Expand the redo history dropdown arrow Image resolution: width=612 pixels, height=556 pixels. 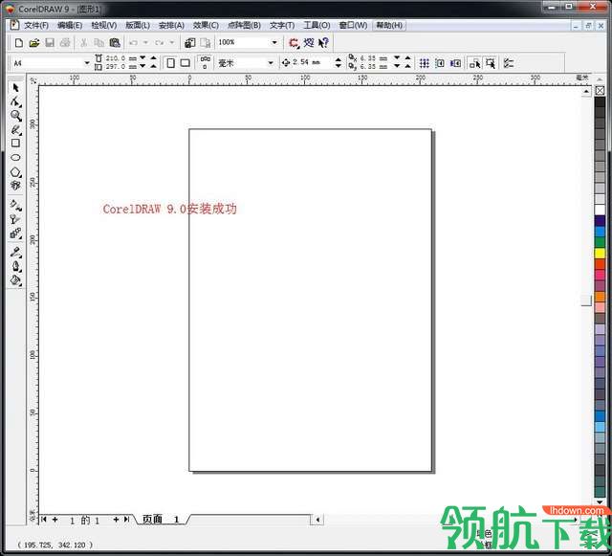pos(172,42)
